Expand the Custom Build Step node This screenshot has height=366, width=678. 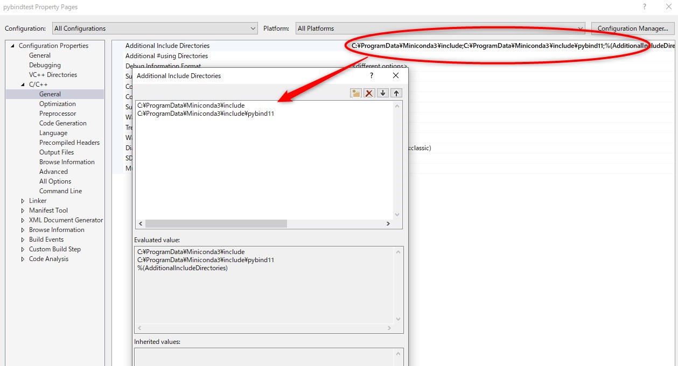click(23, 249)
